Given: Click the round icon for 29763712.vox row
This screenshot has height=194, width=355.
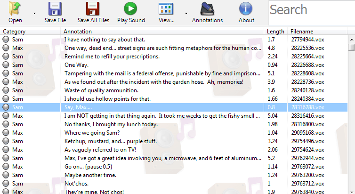Looking at the screenshot, I should point(6,183).
